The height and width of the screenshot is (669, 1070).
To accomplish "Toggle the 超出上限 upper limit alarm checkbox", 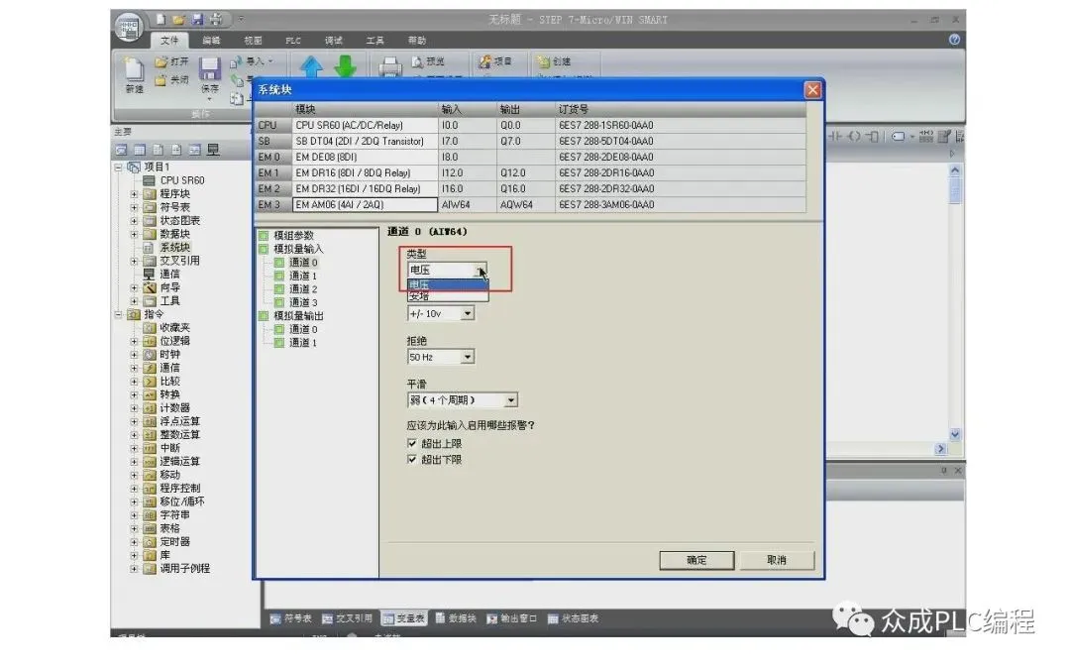I will point(412,443).
